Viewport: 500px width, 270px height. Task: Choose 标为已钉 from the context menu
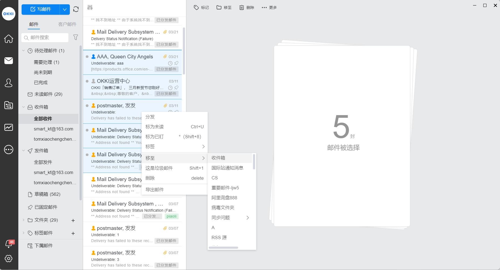click(174, 137)
